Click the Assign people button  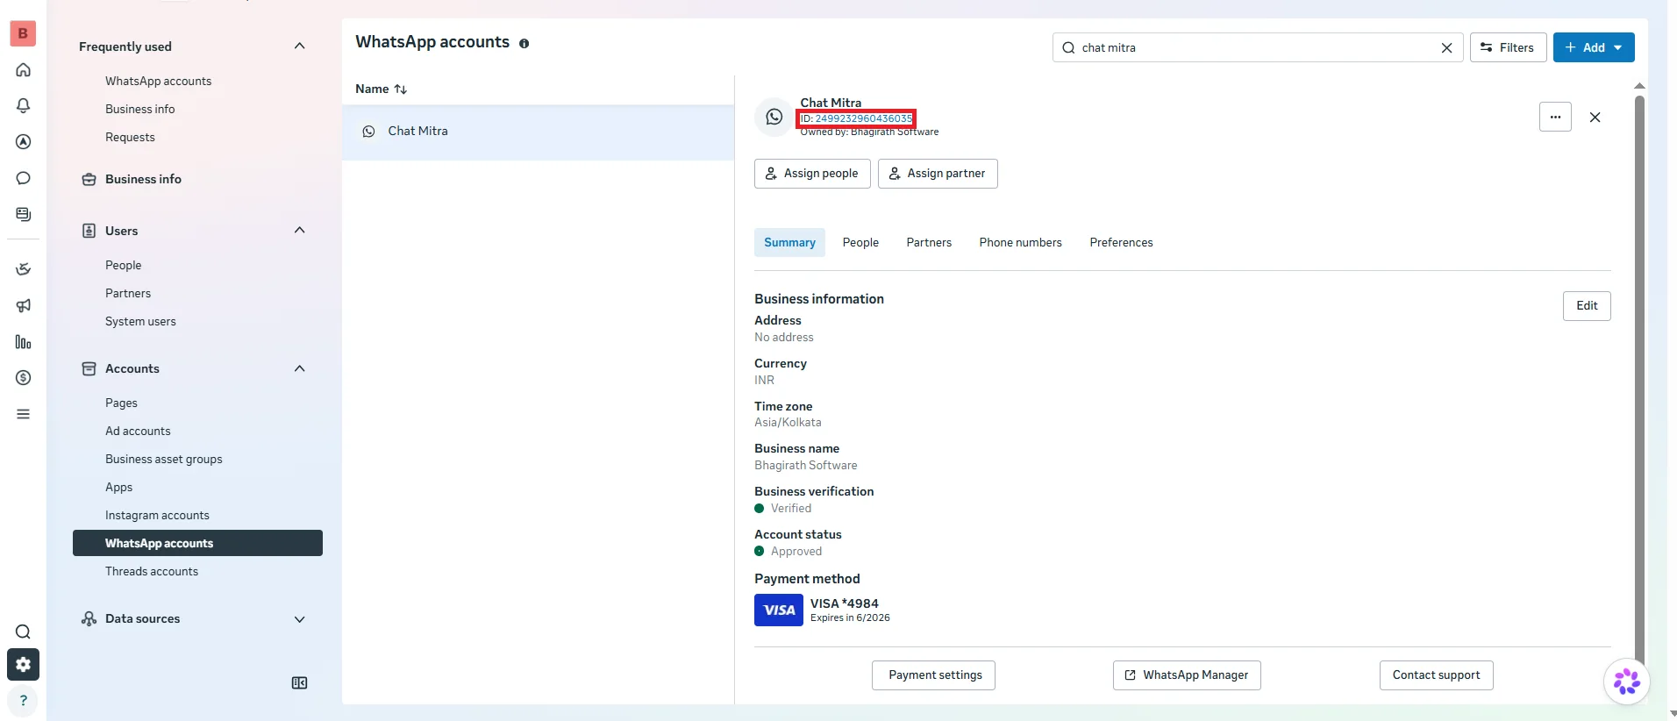coord(812,174)
